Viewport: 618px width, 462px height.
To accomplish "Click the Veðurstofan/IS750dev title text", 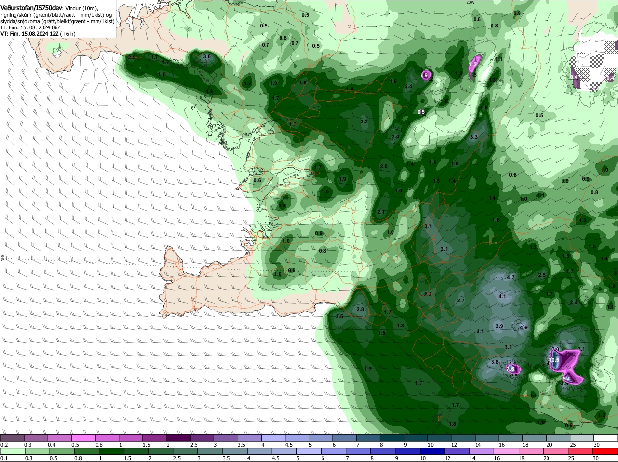I will pos(31,8).
